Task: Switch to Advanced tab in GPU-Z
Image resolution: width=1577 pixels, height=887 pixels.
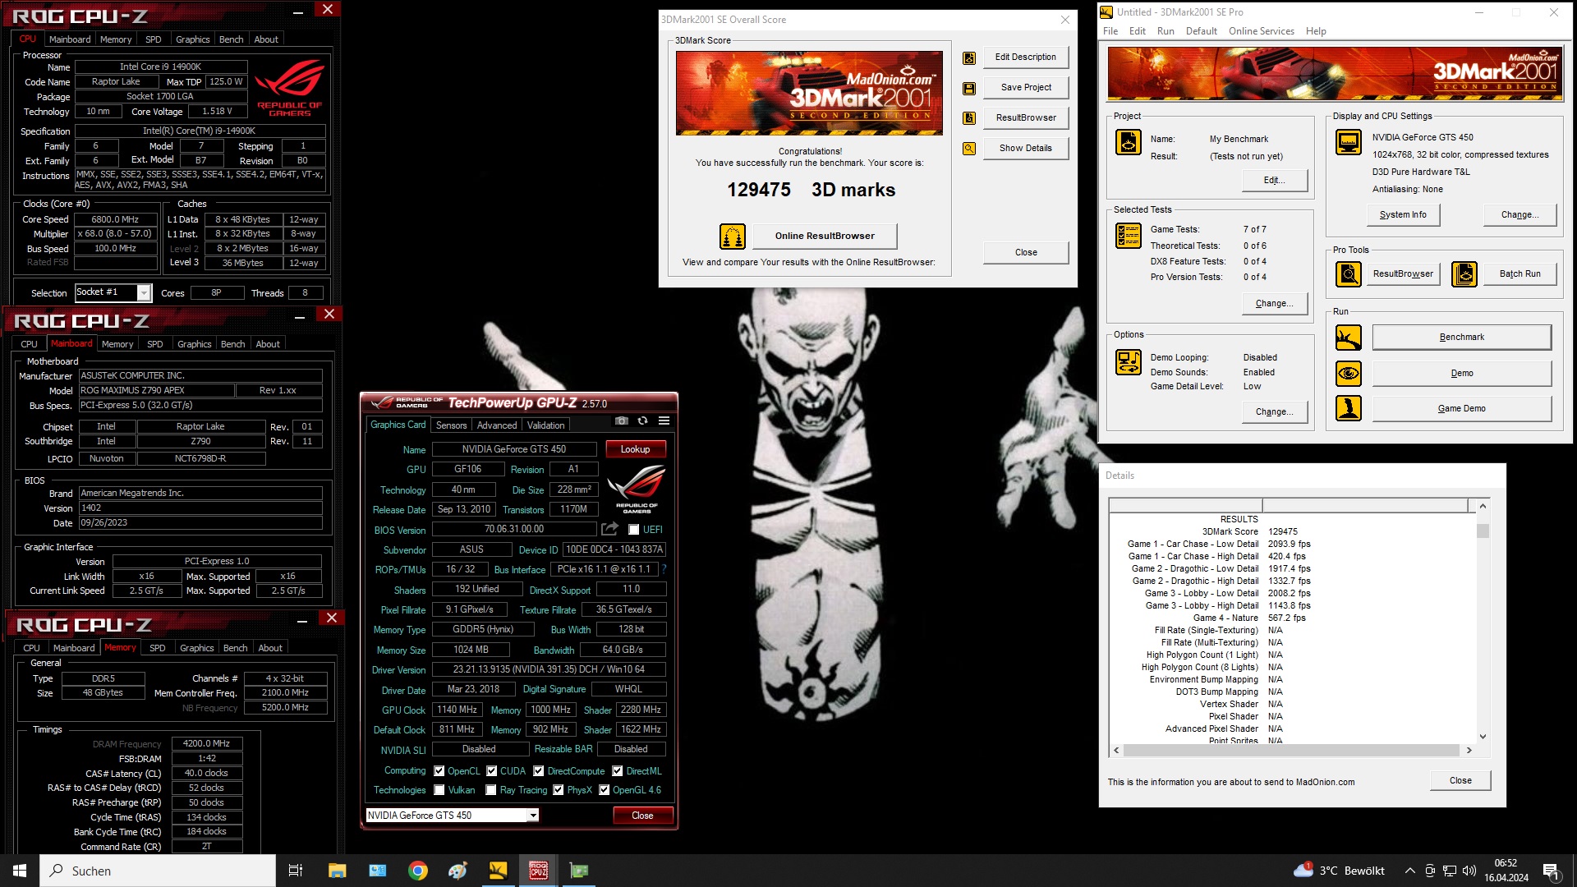Action: 497,425
